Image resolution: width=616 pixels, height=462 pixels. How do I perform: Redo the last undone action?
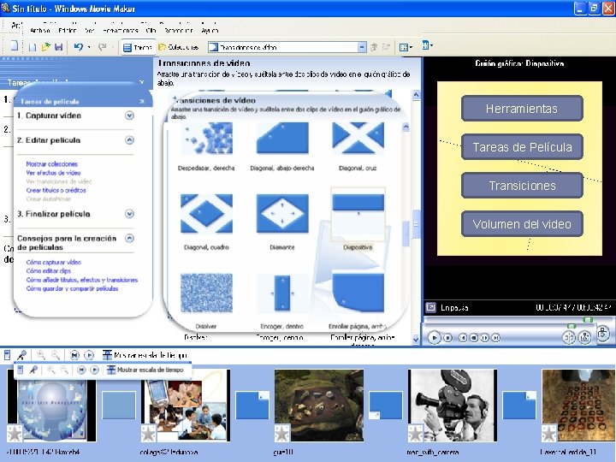(x=102, y=47)
